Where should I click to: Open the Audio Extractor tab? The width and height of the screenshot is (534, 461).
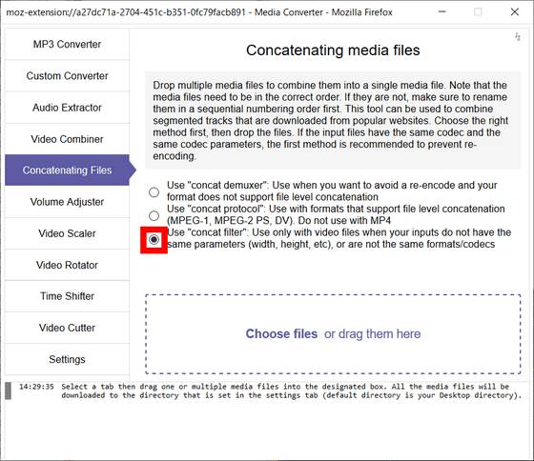click(67, 108)
